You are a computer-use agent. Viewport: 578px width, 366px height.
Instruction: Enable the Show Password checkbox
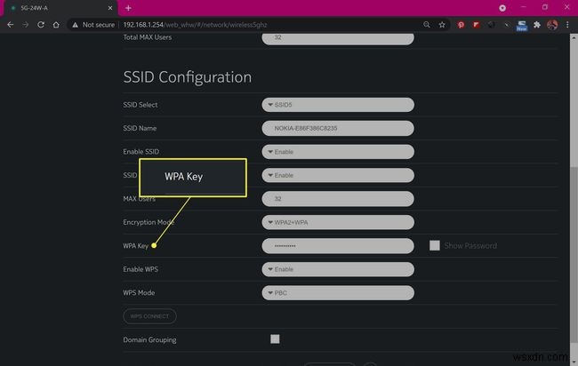point(435,245)
